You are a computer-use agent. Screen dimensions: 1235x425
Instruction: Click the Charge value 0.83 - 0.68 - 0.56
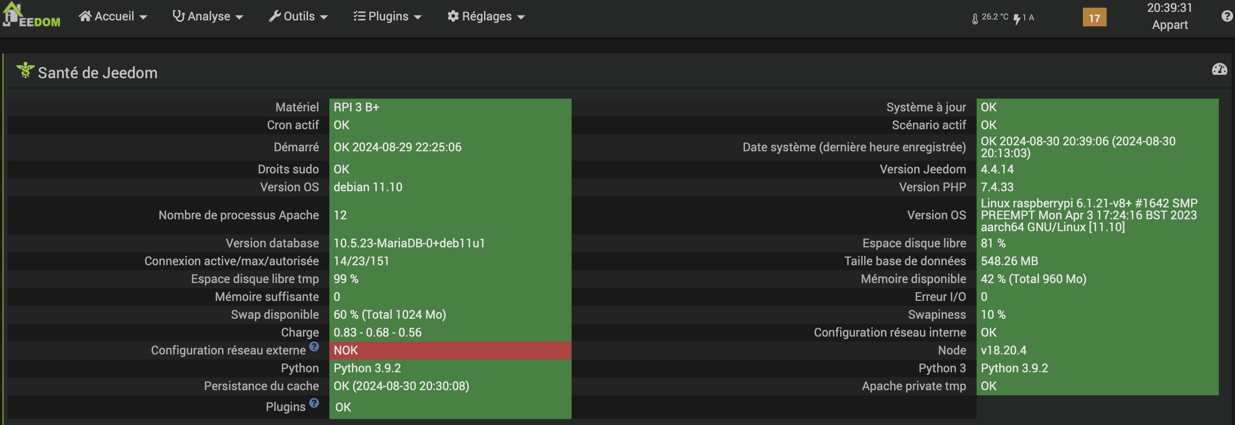pos(377,332)
